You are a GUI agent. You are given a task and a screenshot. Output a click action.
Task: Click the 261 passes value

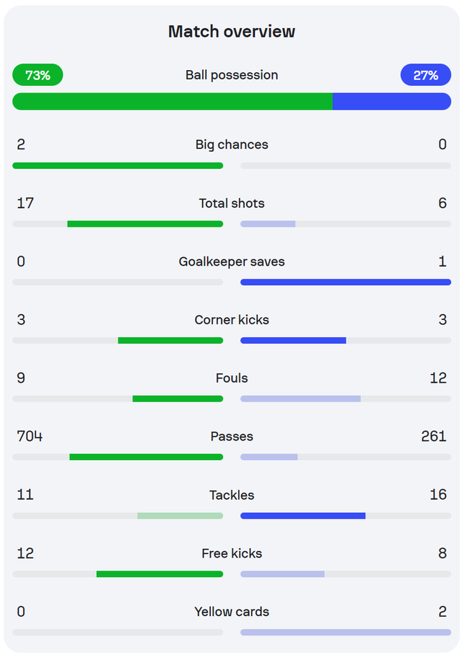[x=434, y=436]
